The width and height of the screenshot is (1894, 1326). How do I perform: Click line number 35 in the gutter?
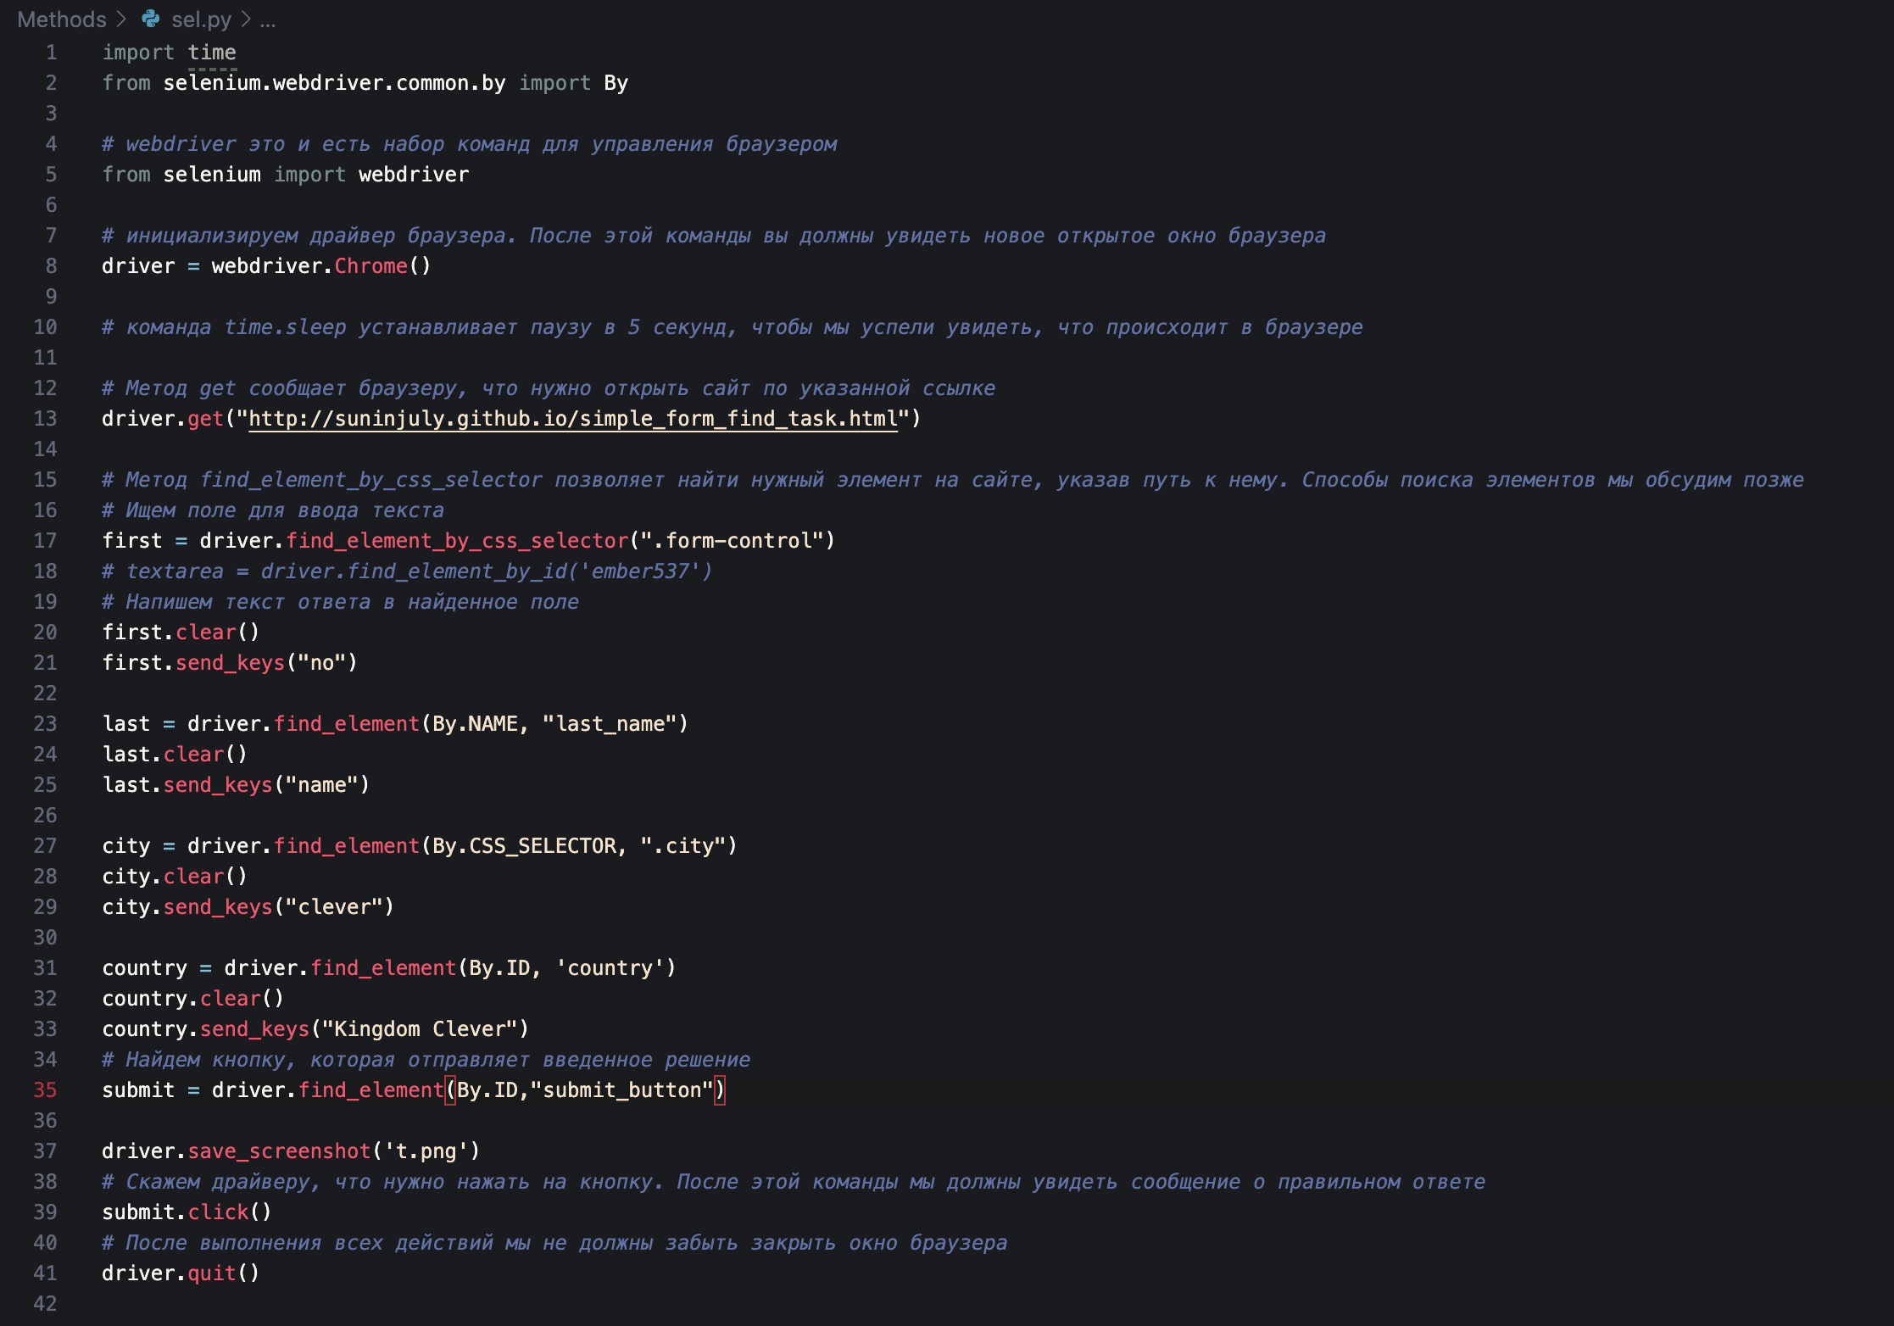(45, 1090)
